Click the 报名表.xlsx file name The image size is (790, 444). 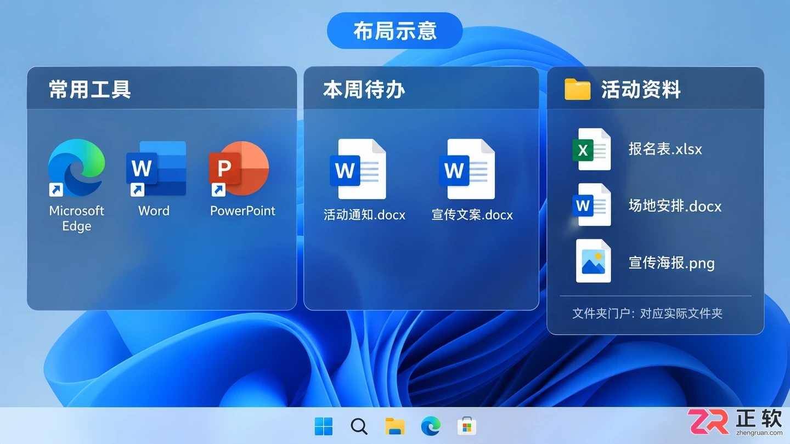pyautogui.click(x=665, y=149)
